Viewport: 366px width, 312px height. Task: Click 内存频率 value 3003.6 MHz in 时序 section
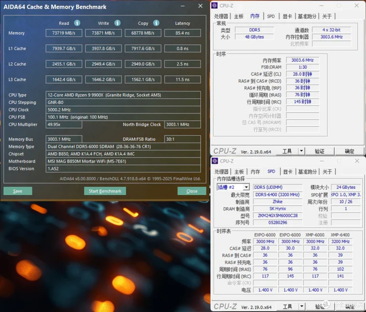point(303,60)
